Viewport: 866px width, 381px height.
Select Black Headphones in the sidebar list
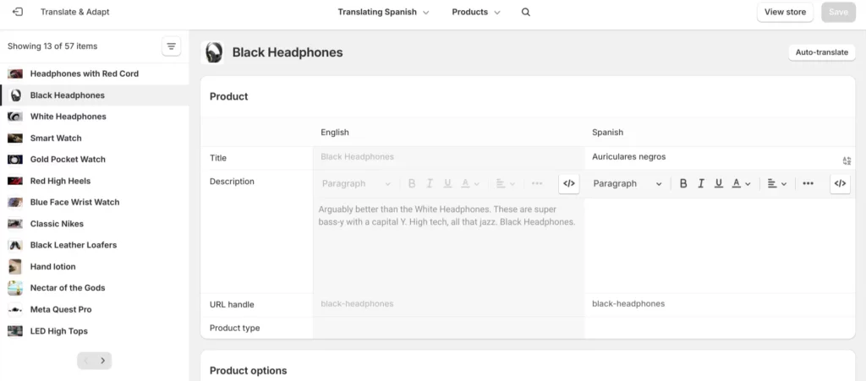click(95, 95)
